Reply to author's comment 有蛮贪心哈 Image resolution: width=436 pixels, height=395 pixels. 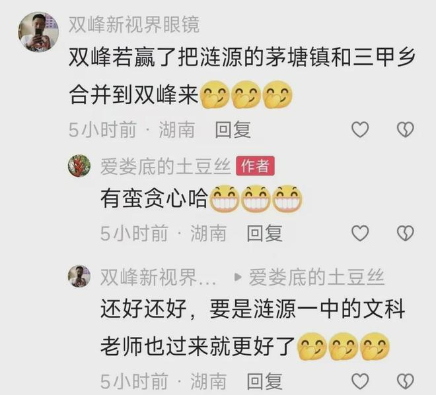pyautogui.click(x=265, y=233)
